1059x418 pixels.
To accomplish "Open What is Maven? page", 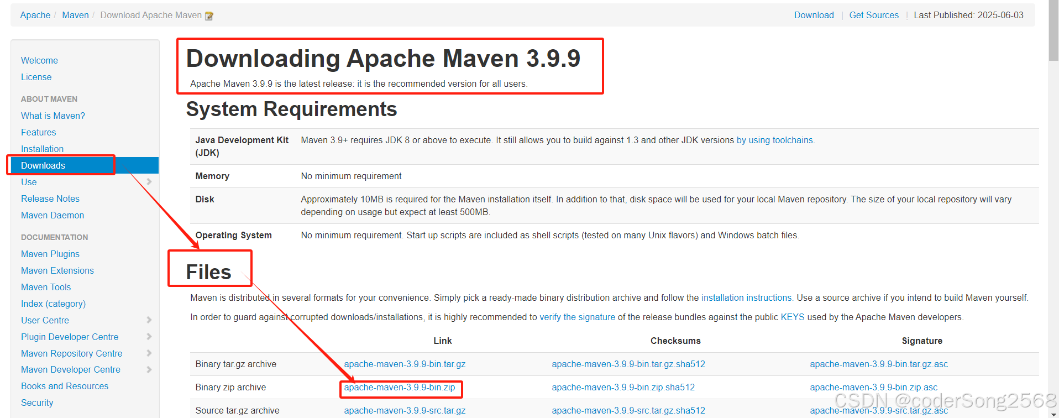I will click(x=53, y=116).
